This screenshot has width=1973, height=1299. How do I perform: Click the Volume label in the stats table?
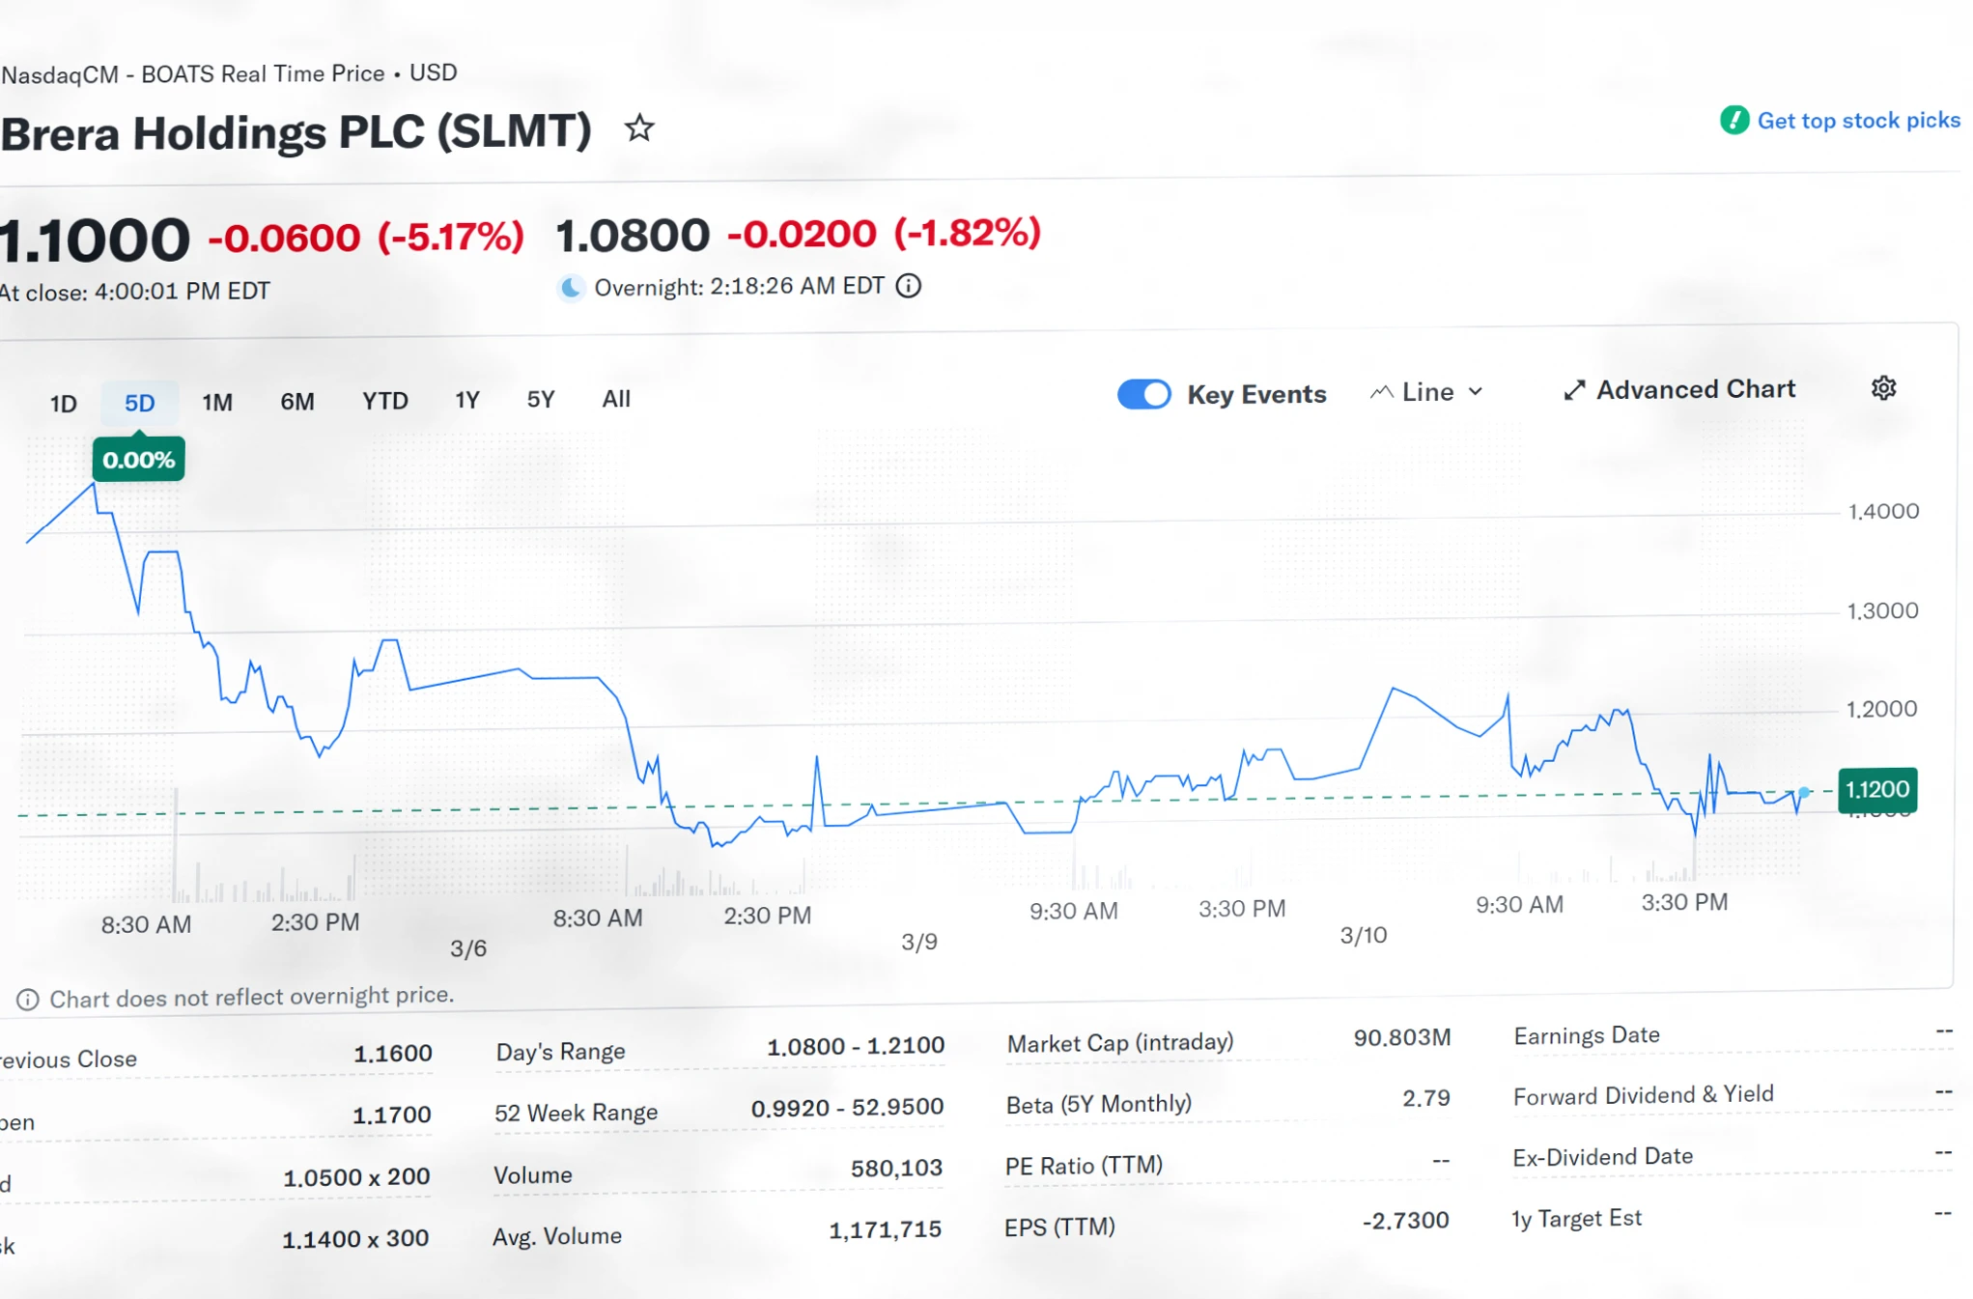(x=533, y=1174)
